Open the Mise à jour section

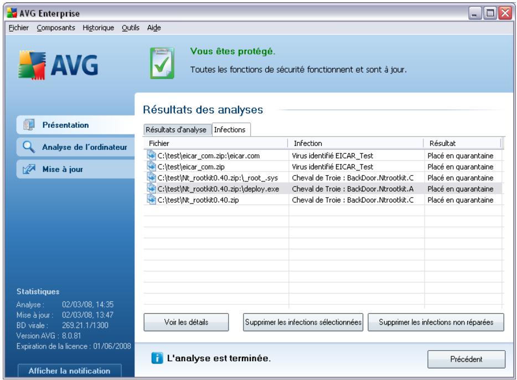pyautogui.click(x=75, y=169)
